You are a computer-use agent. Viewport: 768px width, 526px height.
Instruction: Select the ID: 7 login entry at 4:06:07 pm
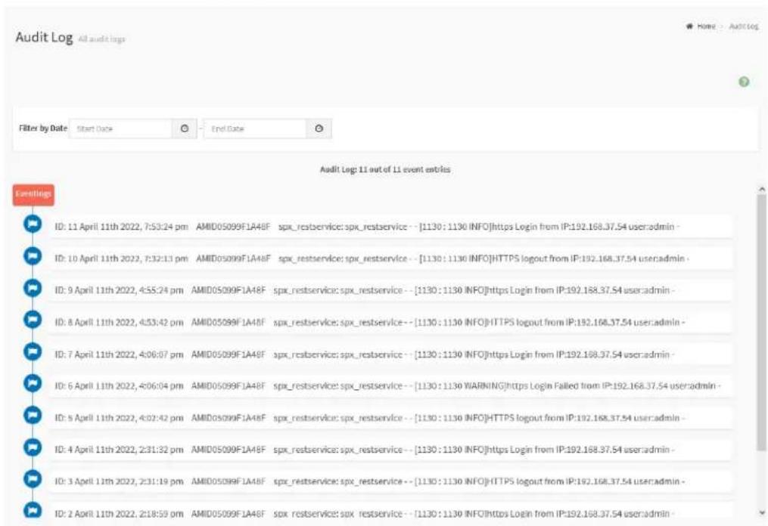390,354
